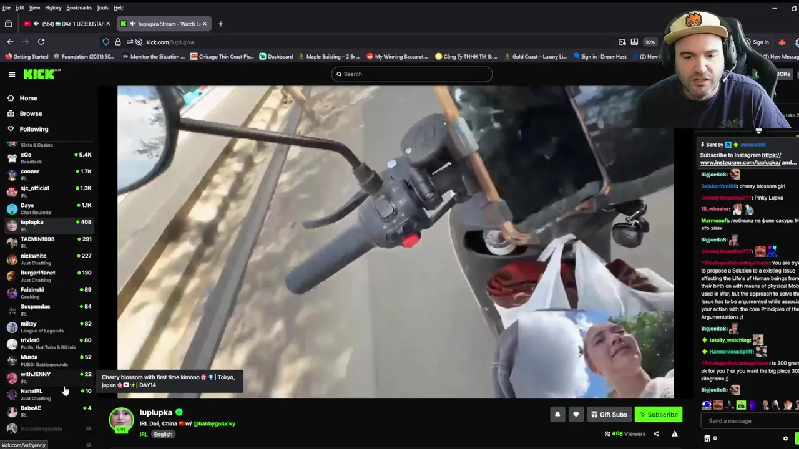Focus the Kick search box
The height and width of the screenshot is (449, 799).
point(412,74)
